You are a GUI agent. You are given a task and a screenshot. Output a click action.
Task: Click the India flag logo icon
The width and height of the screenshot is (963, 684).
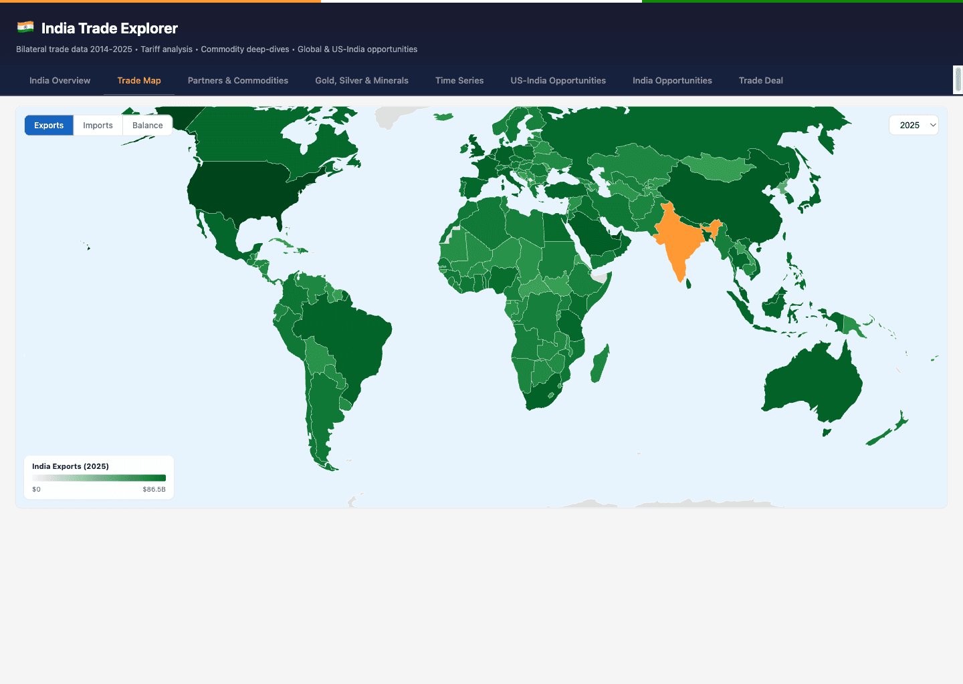tap(25, 27)
